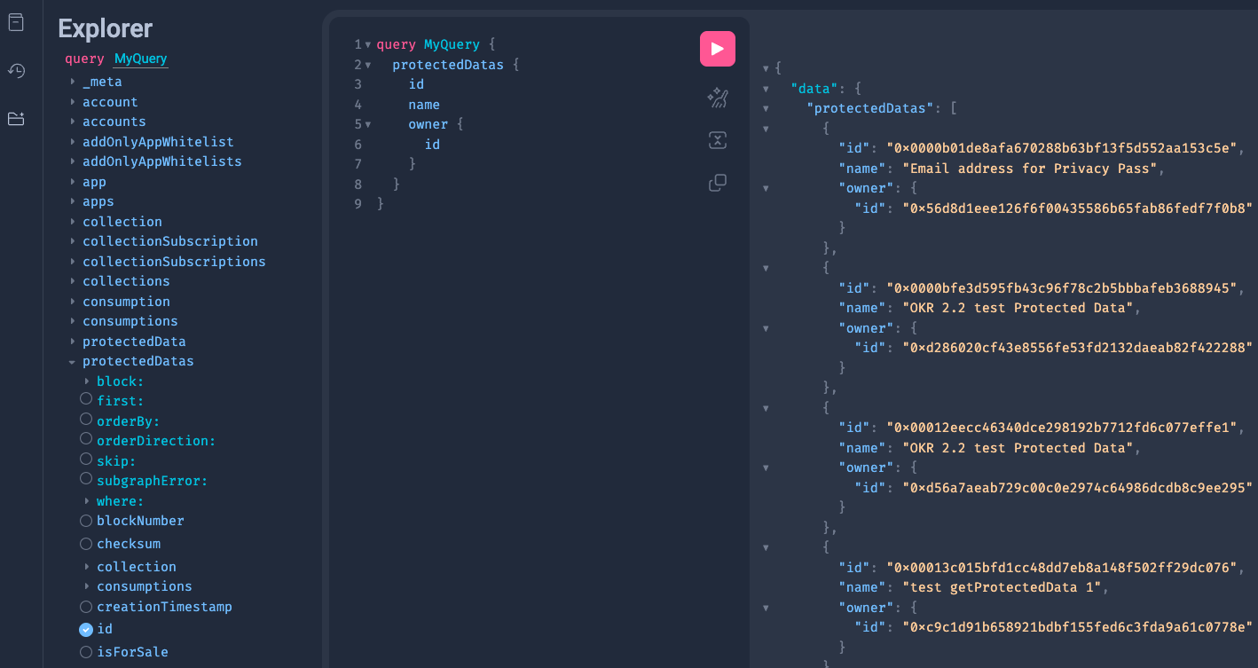Execute MyQuery with the pink play button
This screenshot has height=668, width=1258.
tap(718, 49)
